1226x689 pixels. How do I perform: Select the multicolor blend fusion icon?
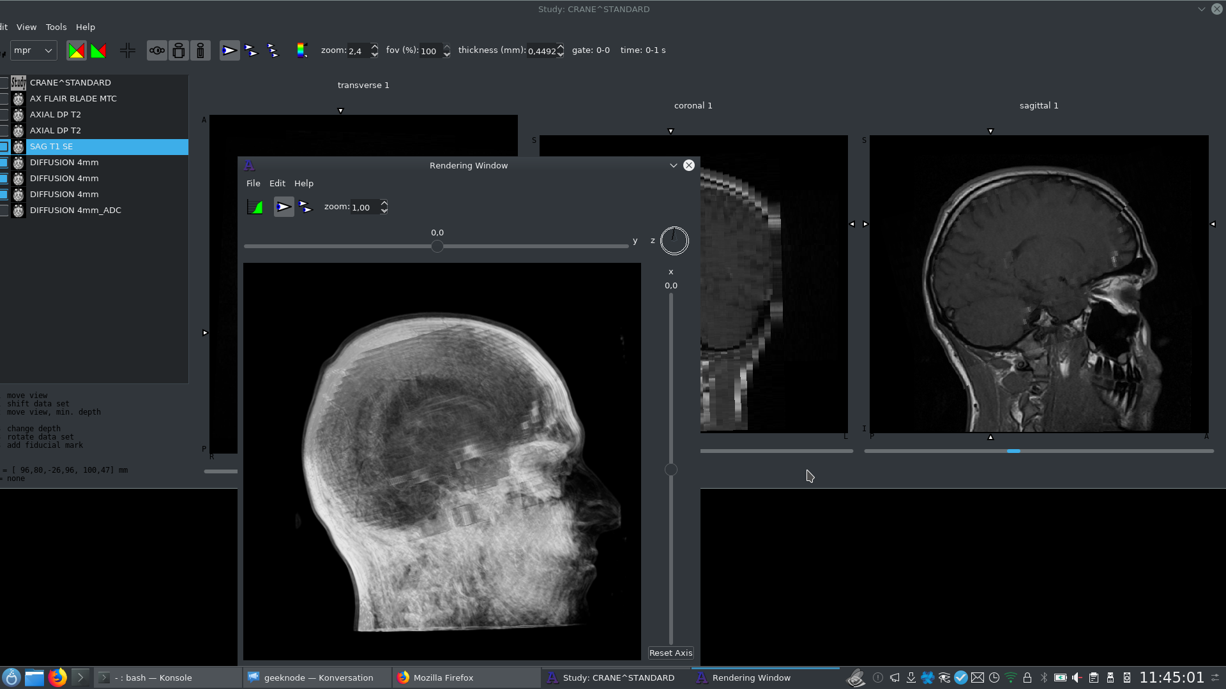coord(77,50)
